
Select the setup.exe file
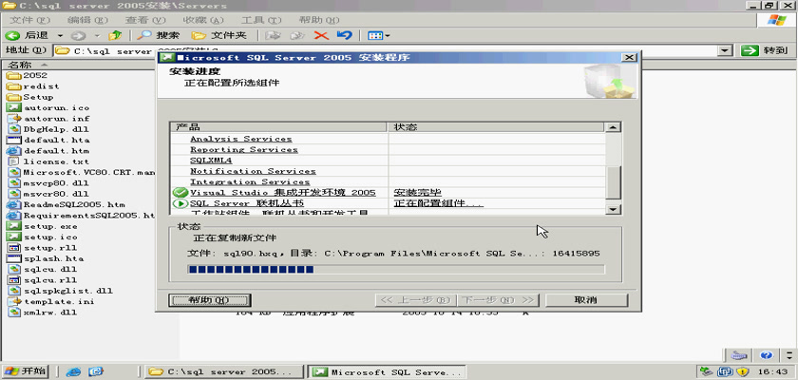(x=43, y=226)
